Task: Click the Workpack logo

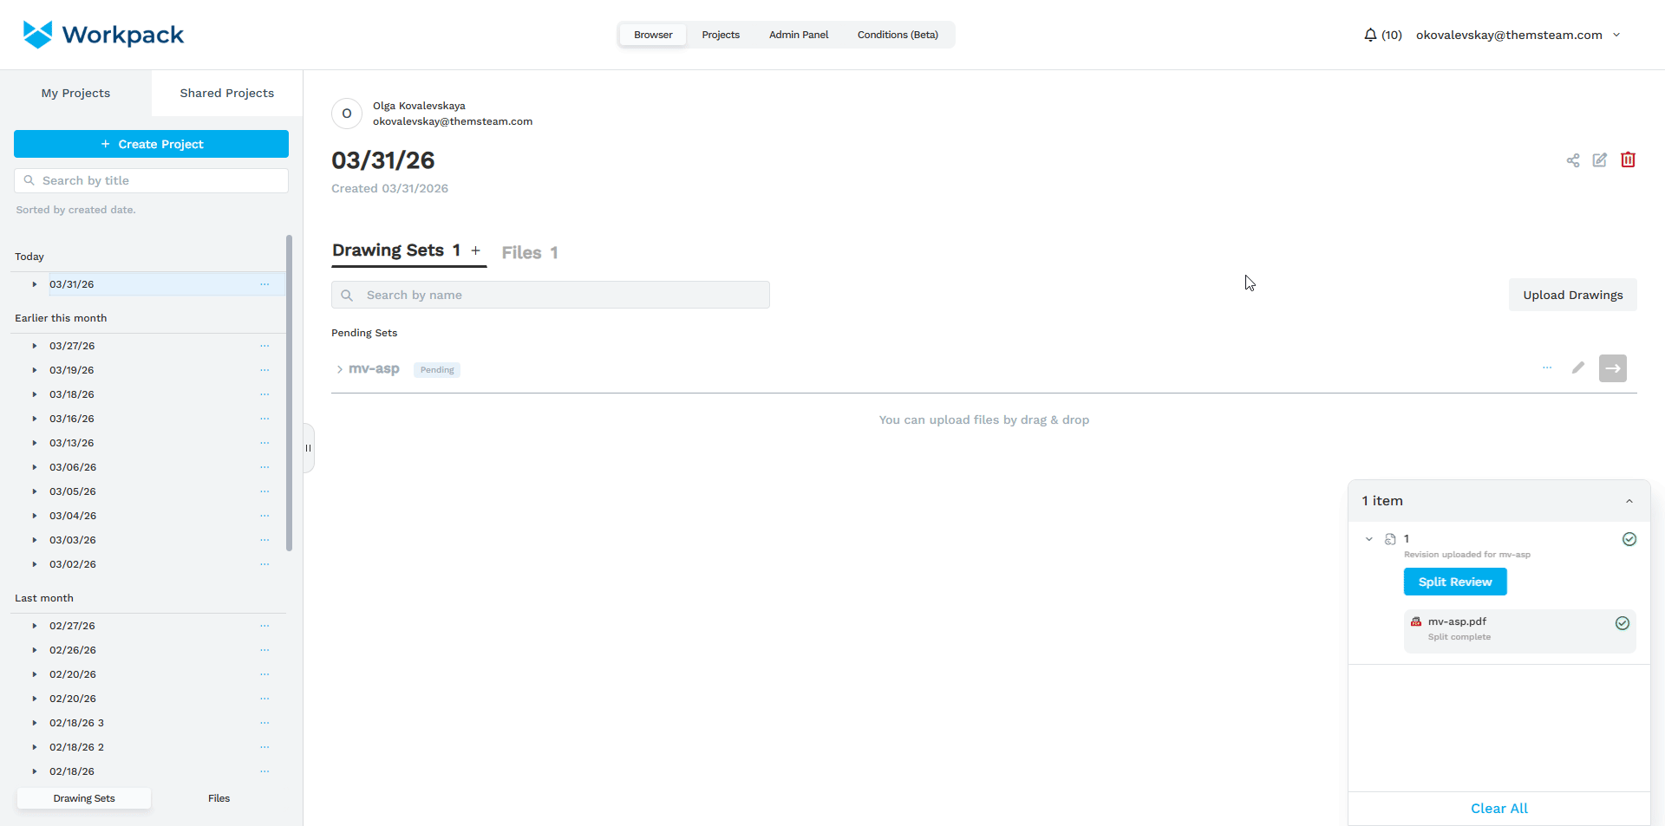Action: [x=103, y=35]
